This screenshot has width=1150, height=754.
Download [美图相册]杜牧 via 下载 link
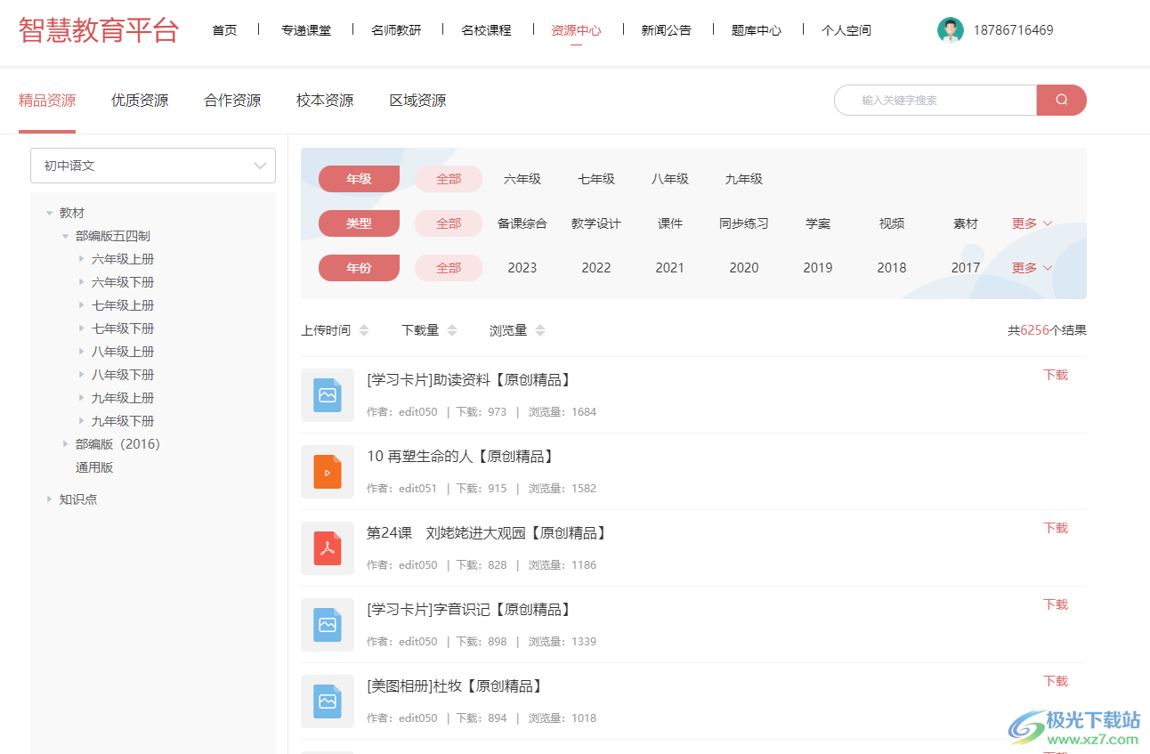1056,681
